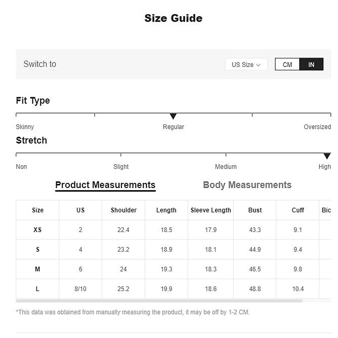Click the partially hidden Bicep column header
Image resolution: width=338 pixels, height=338 pixels.
point(326,210)
